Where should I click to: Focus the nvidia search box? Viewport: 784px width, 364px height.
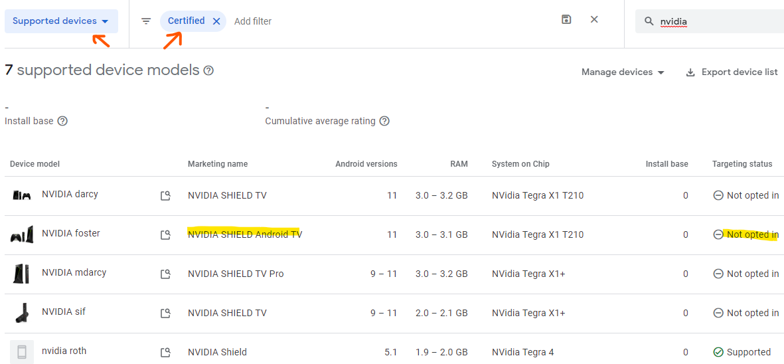click(710, 21)
